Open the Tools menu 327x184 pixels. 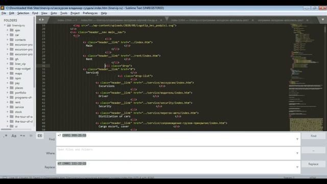click(x=63, y=13)
